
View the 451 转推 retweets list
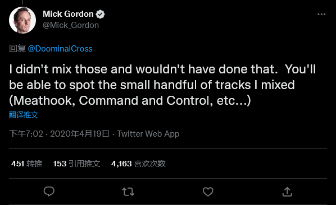(27, 164)
